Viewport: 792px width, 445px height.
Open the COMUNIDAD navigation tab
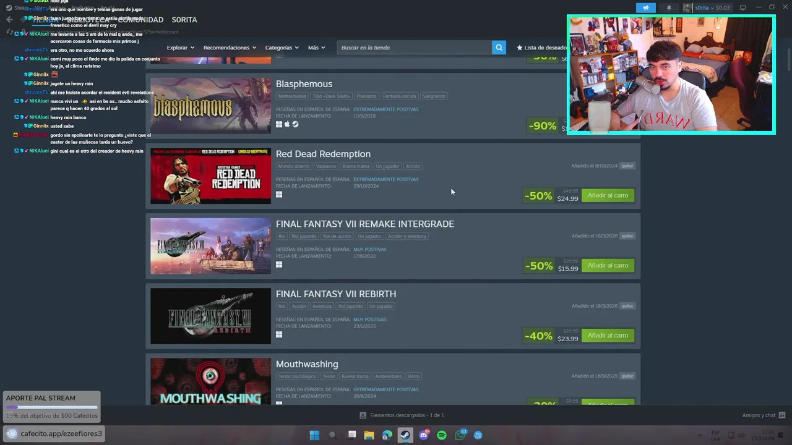[x=142, y=20]
